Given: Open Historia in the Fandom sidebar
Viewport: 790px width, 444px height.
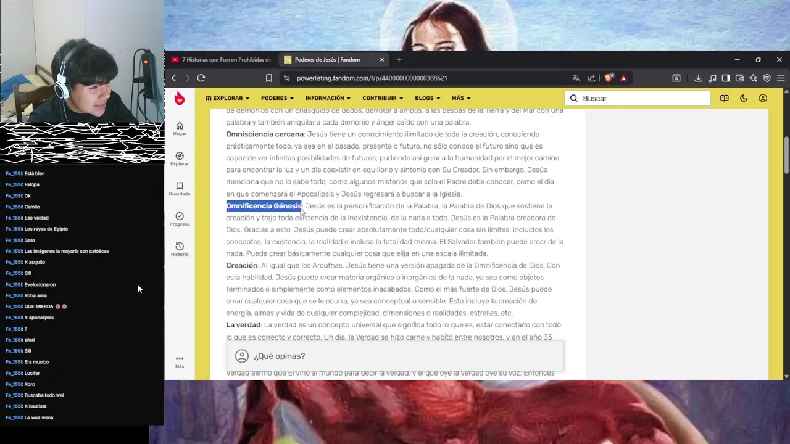Looking at the screenshot, I should click(x=180, y=250).
